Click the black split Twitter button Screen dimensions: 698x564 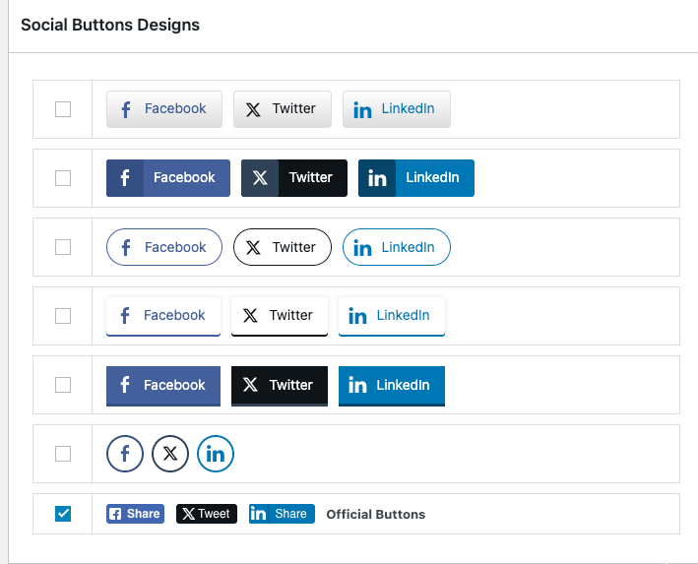pyautogui.click(x=294, y=178)
